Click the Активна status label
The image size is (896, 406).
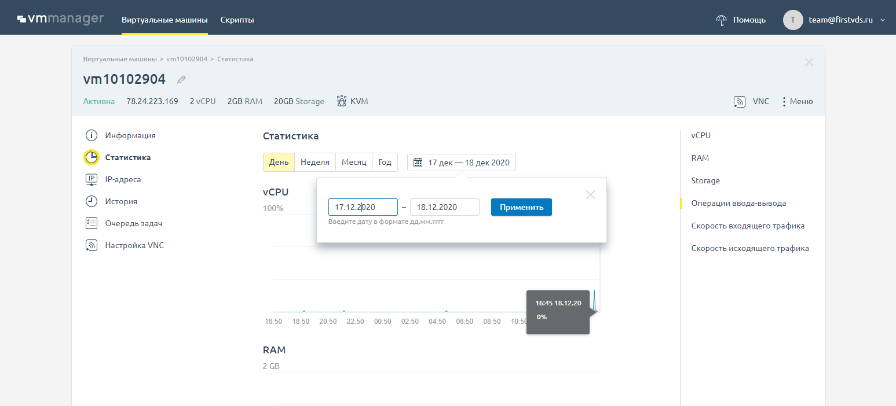[x=99, y=101]
